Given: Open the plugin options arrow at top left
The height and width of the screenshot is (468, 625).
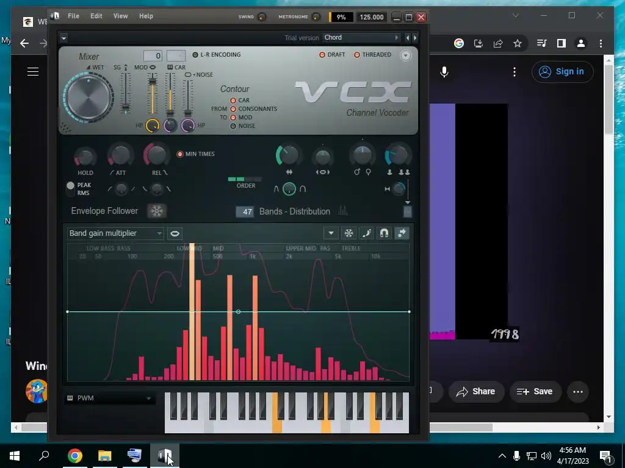Looking at the screenshot, I should tap(63, 38).
